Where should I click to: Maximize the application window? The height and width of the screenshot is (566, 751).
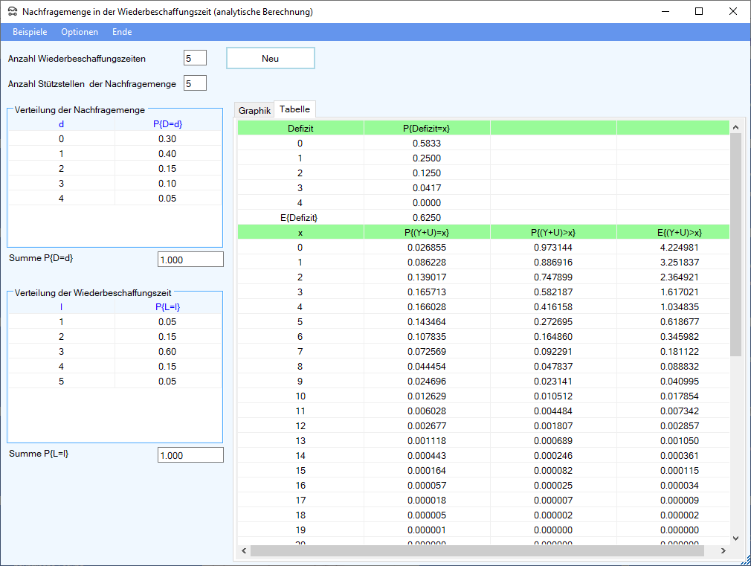click(699, 11)
